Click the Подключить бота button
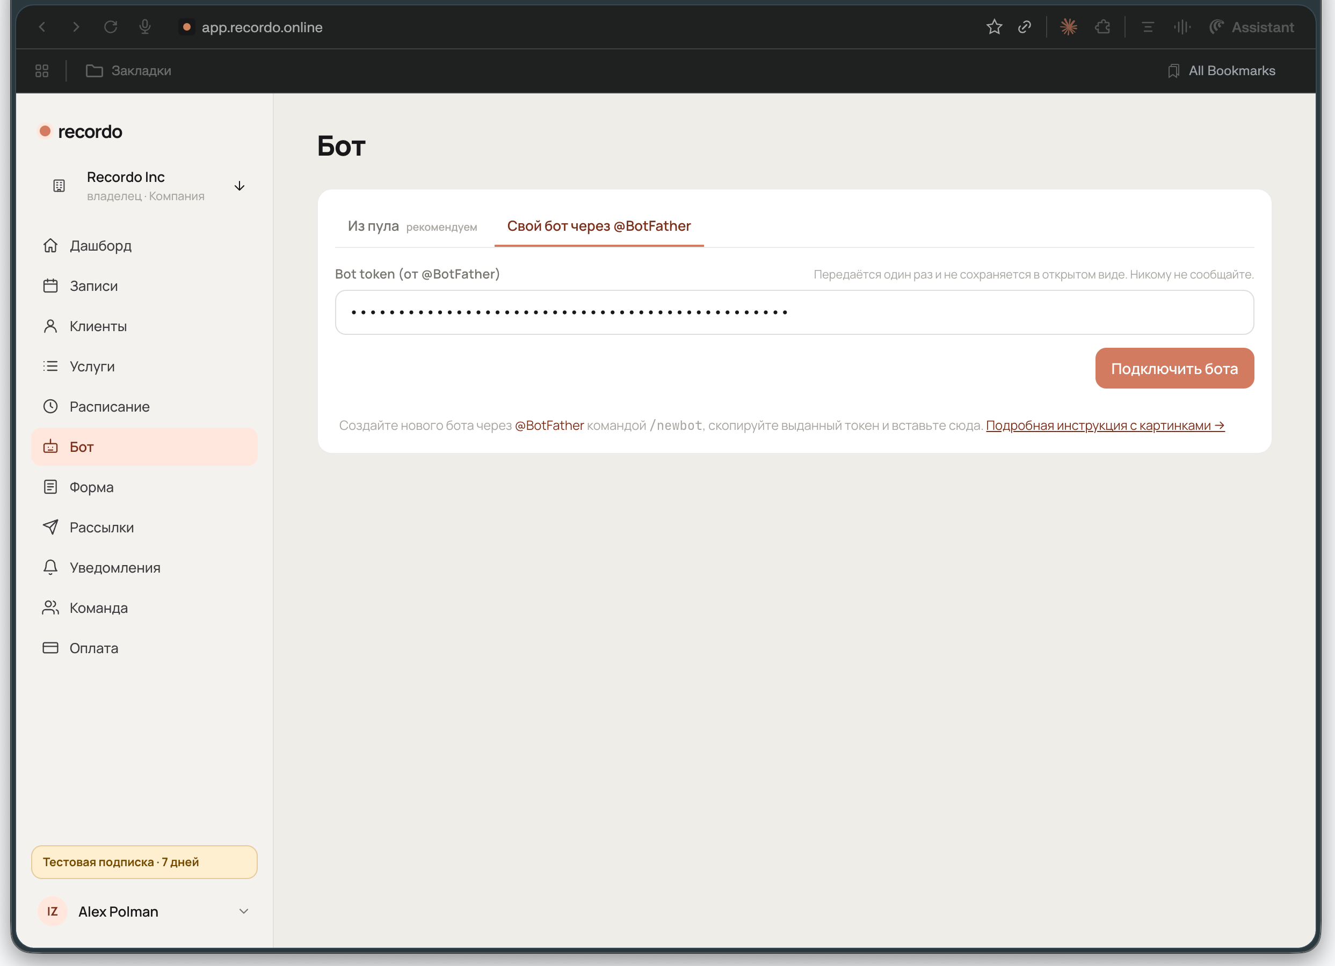Screen dimensions: 1335x966 tap(1174, 368)
